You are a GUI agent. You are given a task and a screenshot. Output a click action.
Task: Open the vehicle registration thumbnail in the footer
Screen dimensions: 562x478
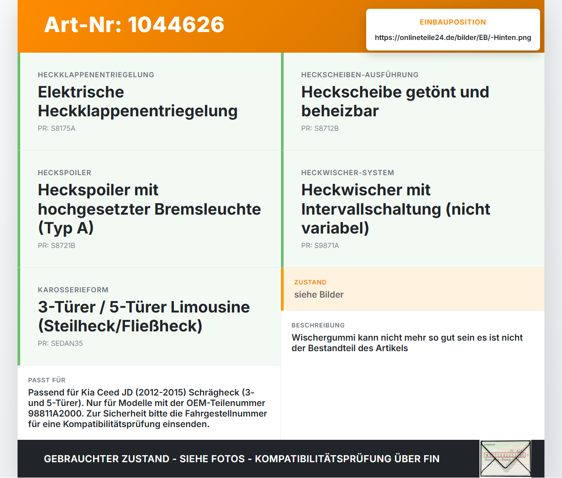coord(505,459)
